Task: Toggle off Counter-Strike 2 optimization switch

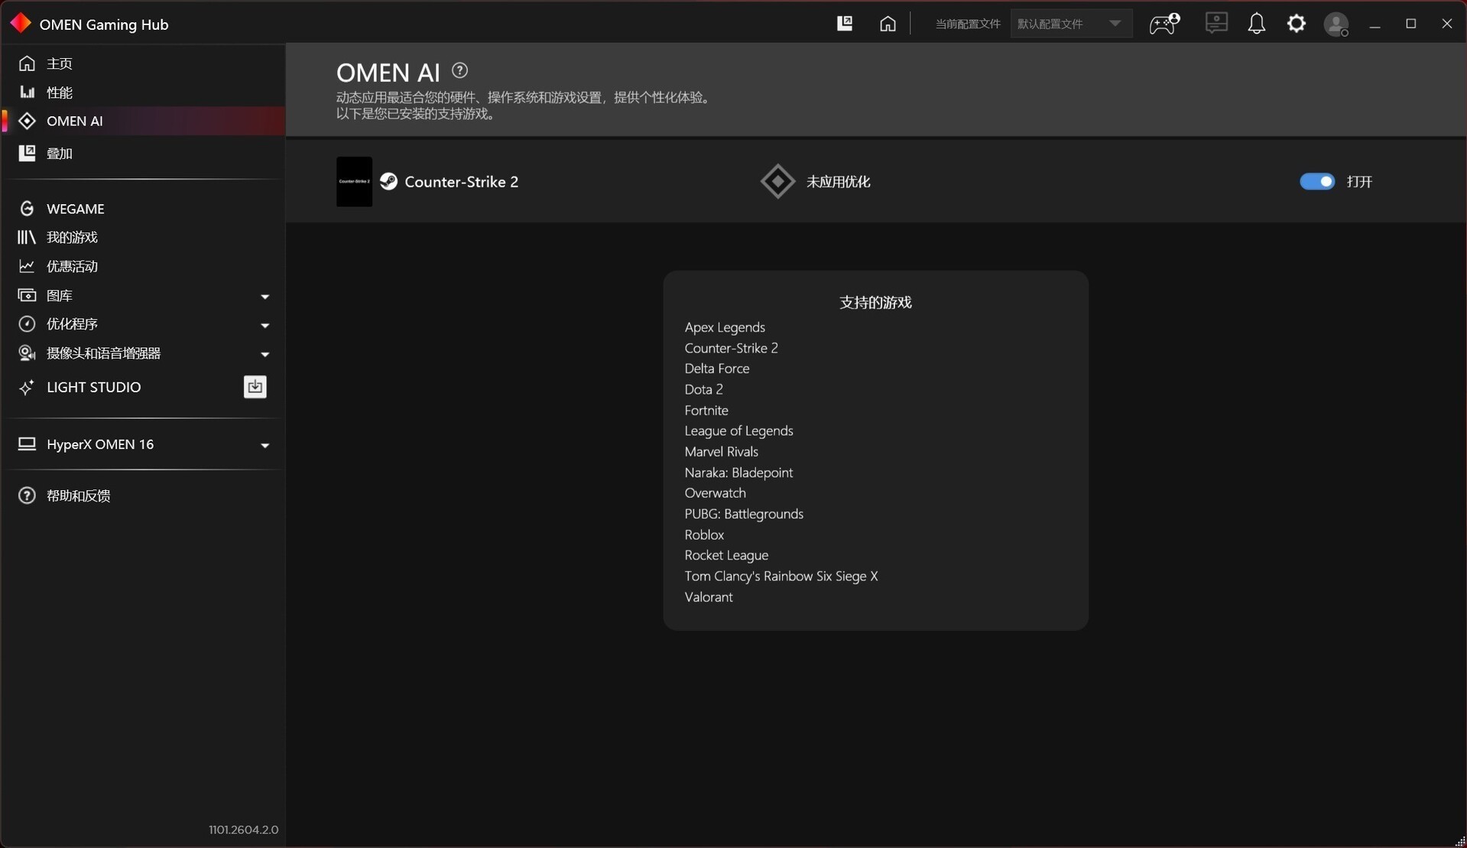Action: coord(1317,181)
